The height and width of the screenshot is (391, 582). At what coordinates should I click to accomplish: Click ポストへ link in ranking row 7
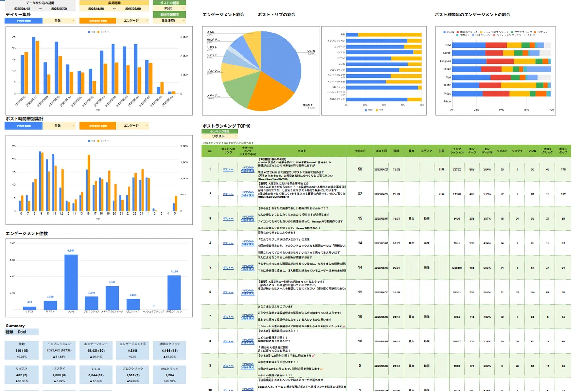point(228,317)
